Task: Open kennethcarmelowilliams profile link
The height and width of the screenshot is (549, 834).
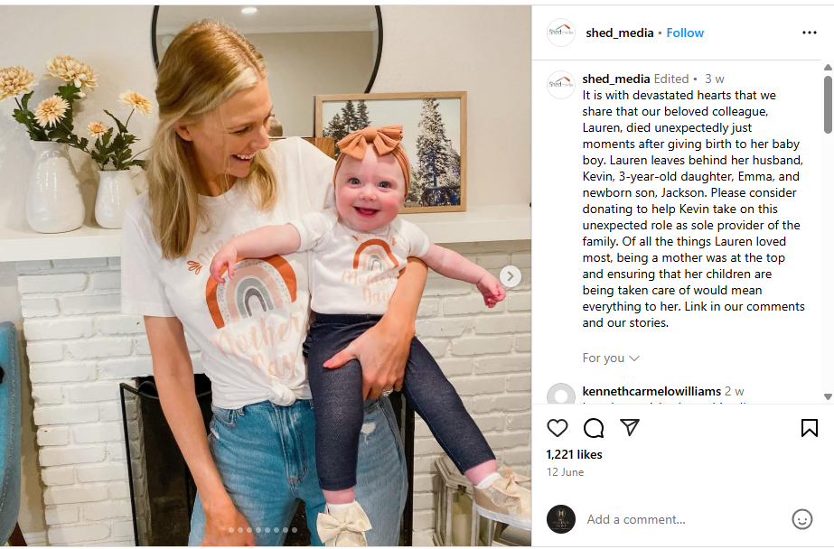Action: pyautogui.click(x=651, y=391)
